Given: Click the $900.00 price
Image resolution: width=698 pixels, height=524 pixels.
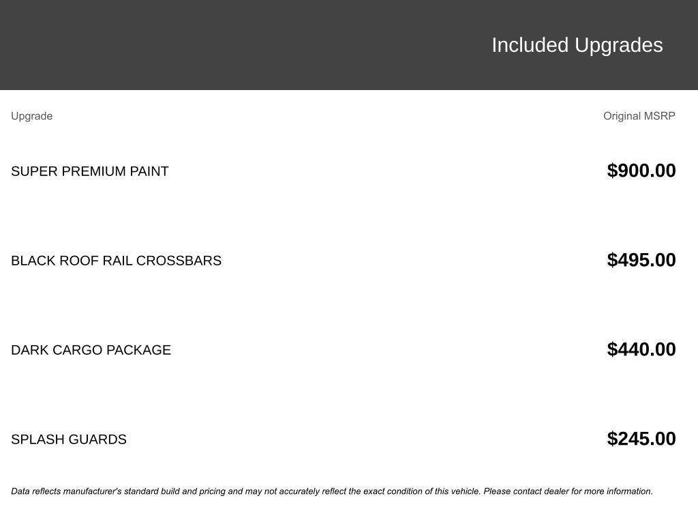Looking at the screenshot, I should tap(641, 171).
